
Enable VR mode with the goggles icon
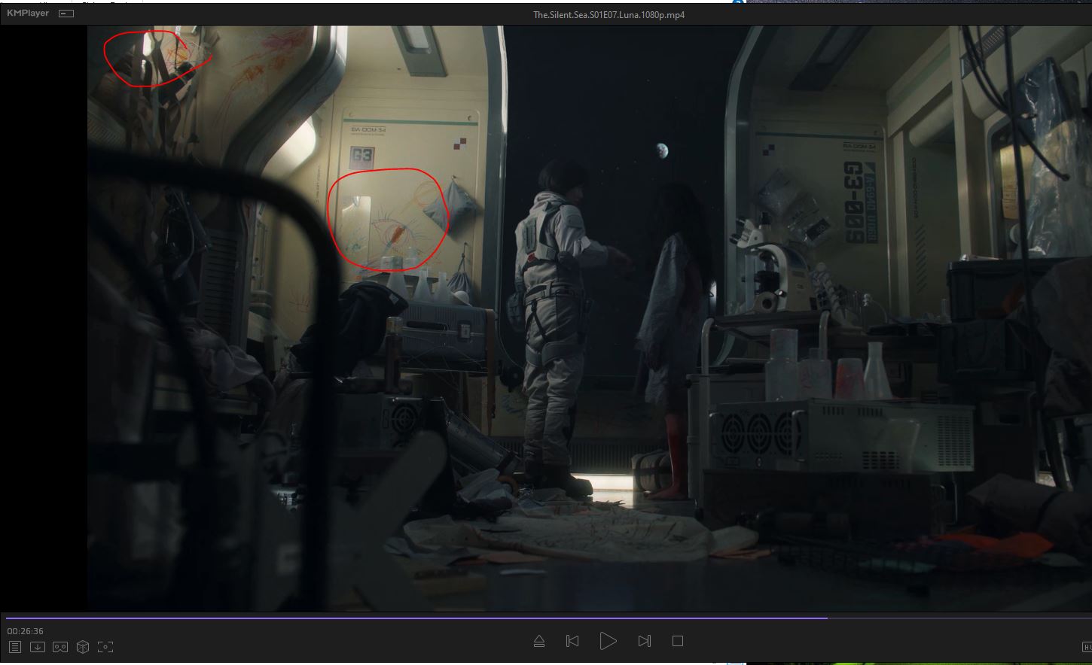pos(60,647)
